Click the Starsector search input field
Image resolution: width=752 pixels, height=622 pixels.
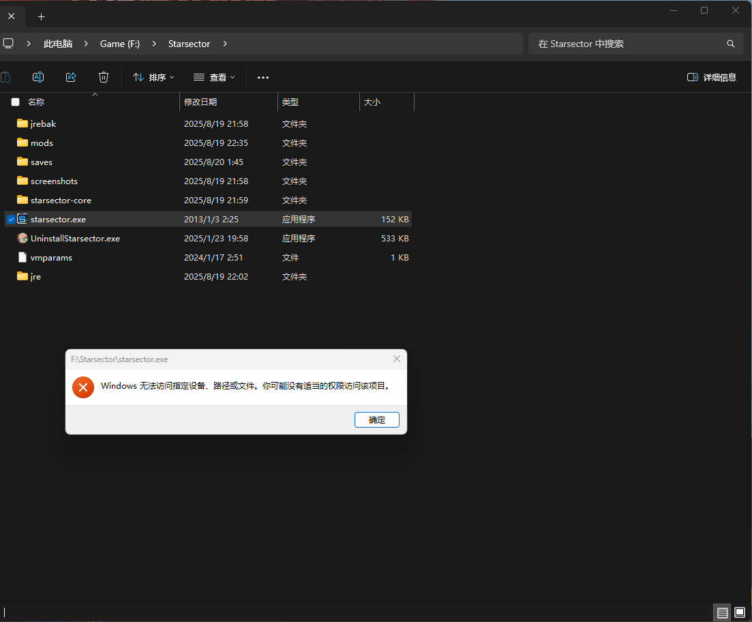pos(627,44)
